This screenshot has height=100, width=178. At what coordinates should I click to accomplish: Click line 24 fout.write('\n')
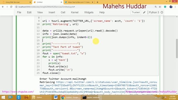pos(60,70)
